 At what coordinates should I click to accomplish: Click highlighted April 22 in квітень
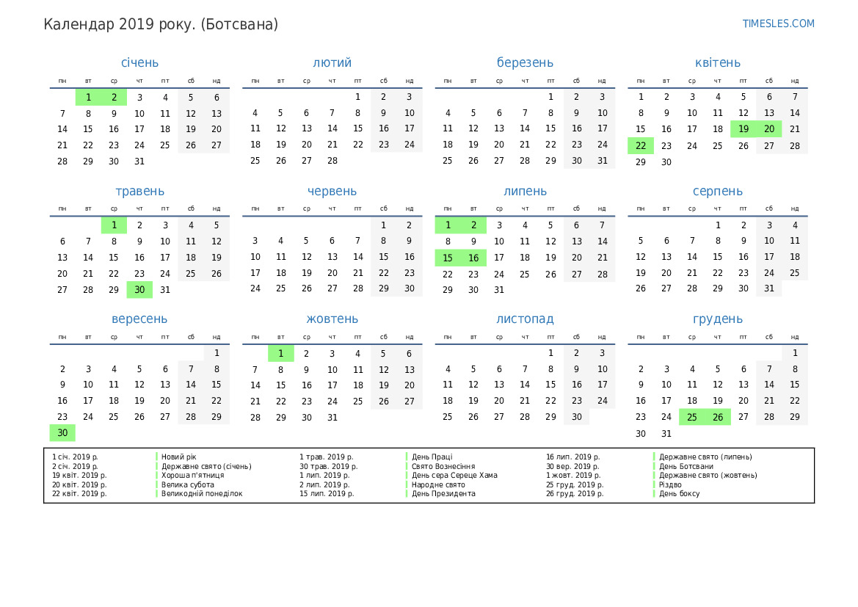(641, 145)
